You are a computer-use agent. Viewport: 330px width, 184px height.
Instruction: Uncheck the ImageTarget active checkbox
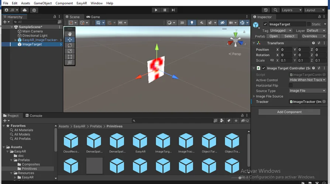click(265, 24)
